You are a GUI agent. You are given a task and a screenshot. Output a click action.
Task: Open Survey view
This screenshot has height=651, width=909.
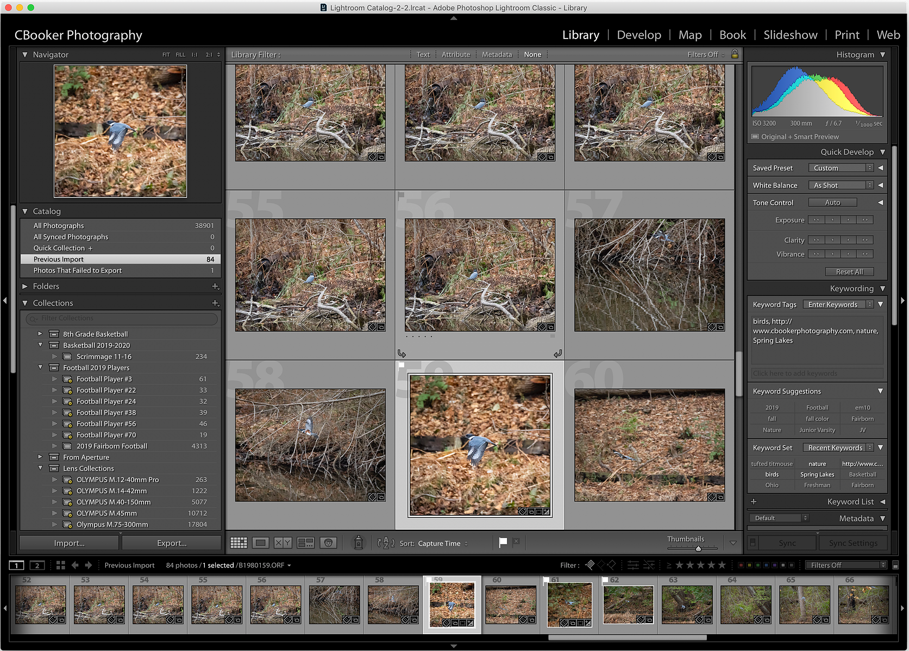coord(305,542)
